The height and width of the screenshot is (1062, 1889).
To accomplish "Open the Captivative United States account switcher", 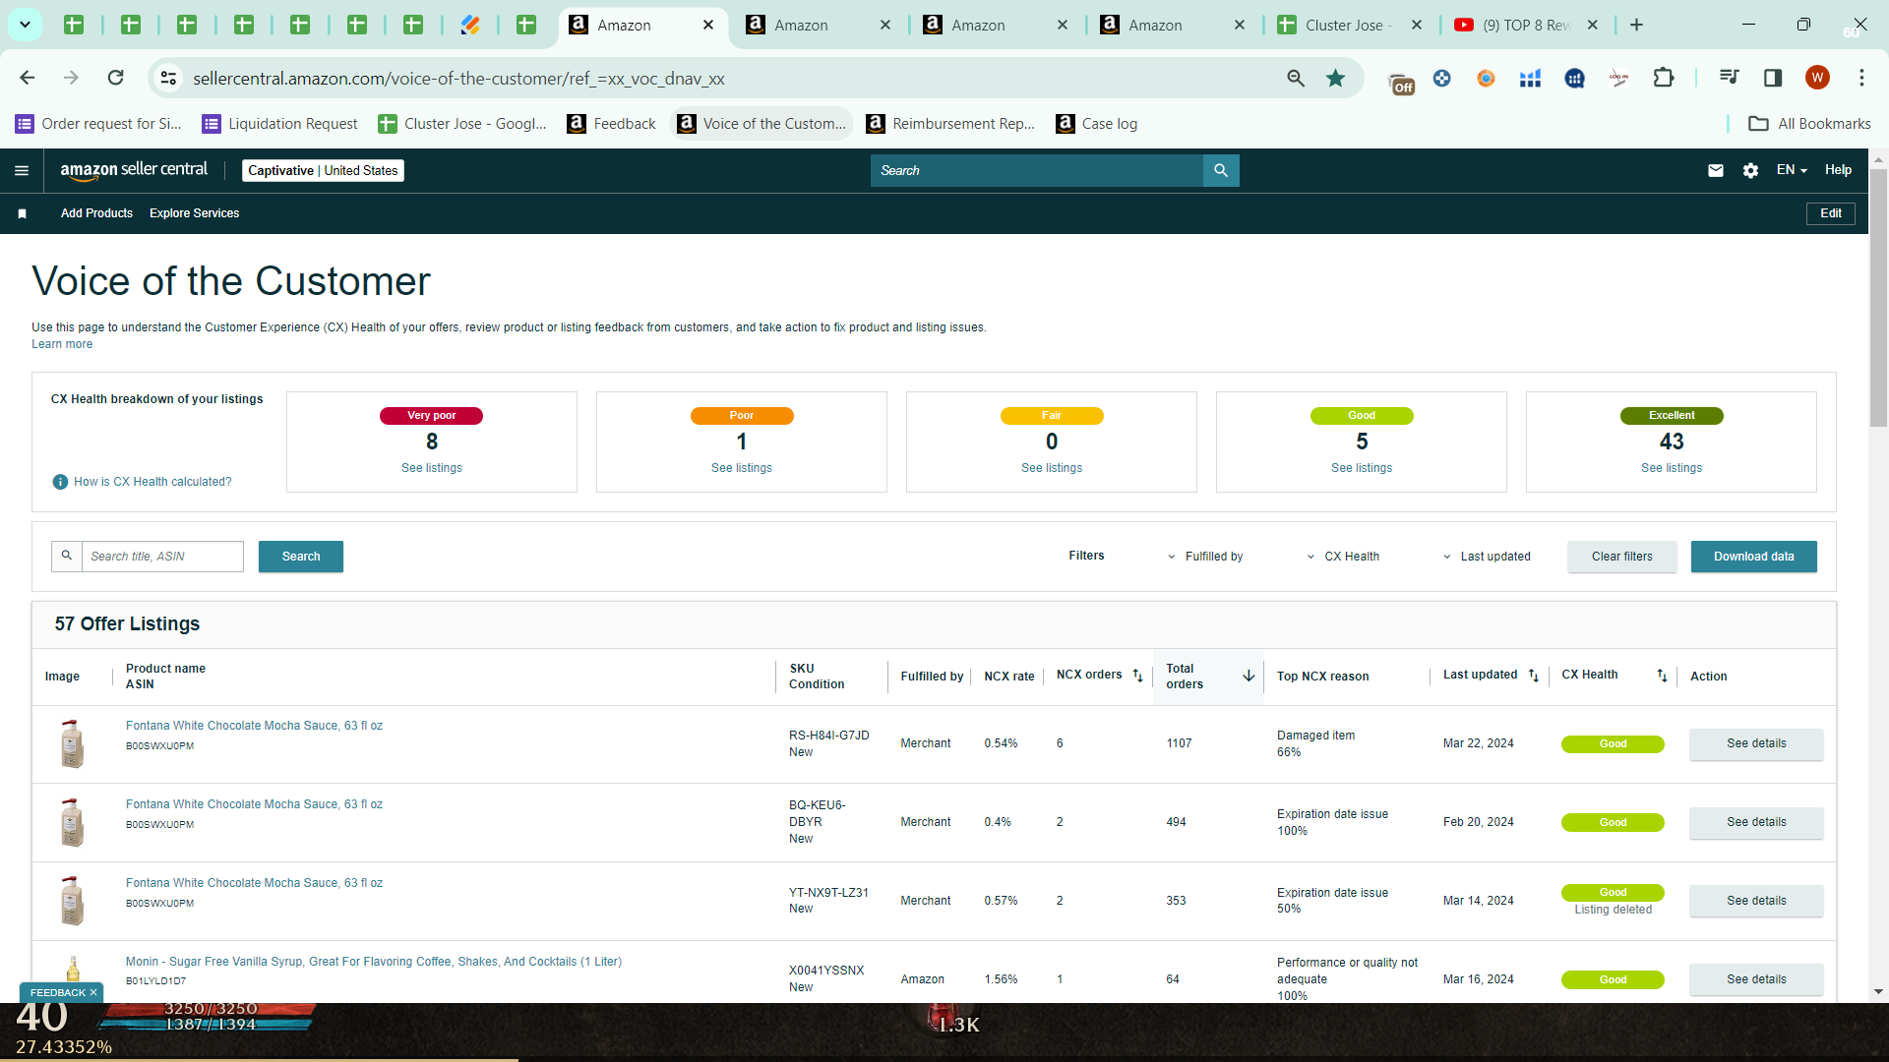I will click(323, 170).
